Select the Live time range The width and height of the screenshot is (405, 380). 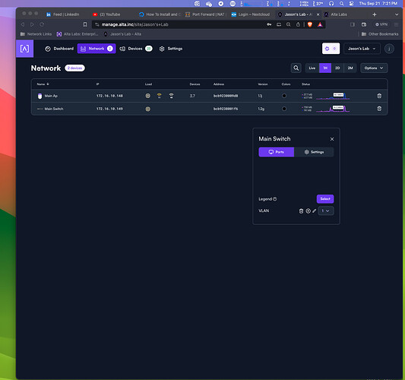312,68
